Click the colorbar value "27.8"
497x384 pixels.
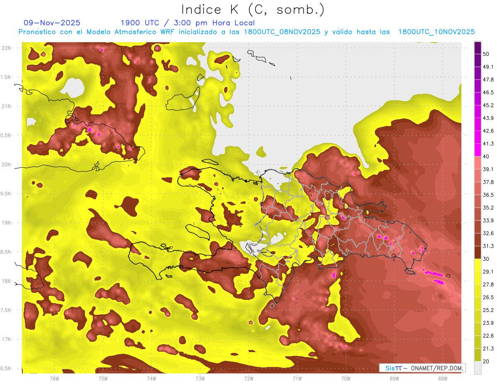point(488,285)
